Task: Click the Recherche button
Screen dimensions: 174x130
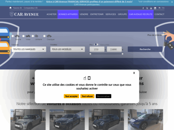Action: 145,49
